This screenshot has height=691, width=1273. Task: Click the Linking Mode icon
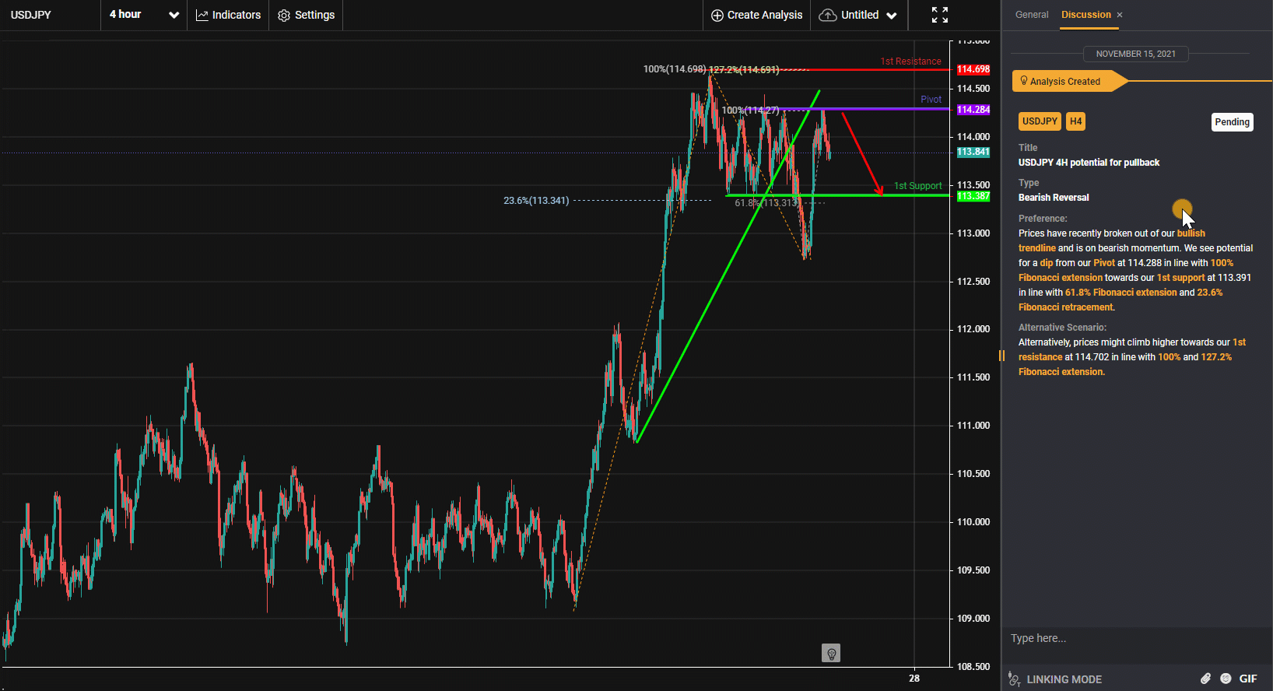pos(1014,679)
